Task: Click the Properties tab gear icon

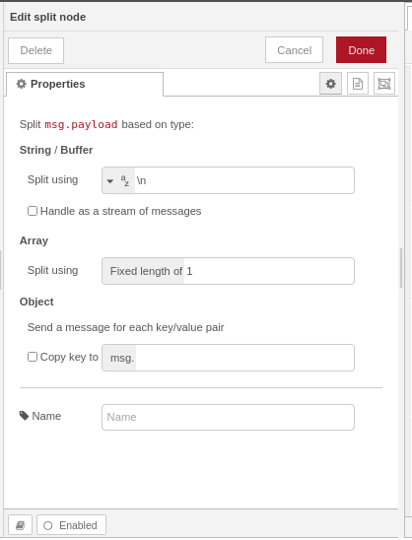Action: 22,84
